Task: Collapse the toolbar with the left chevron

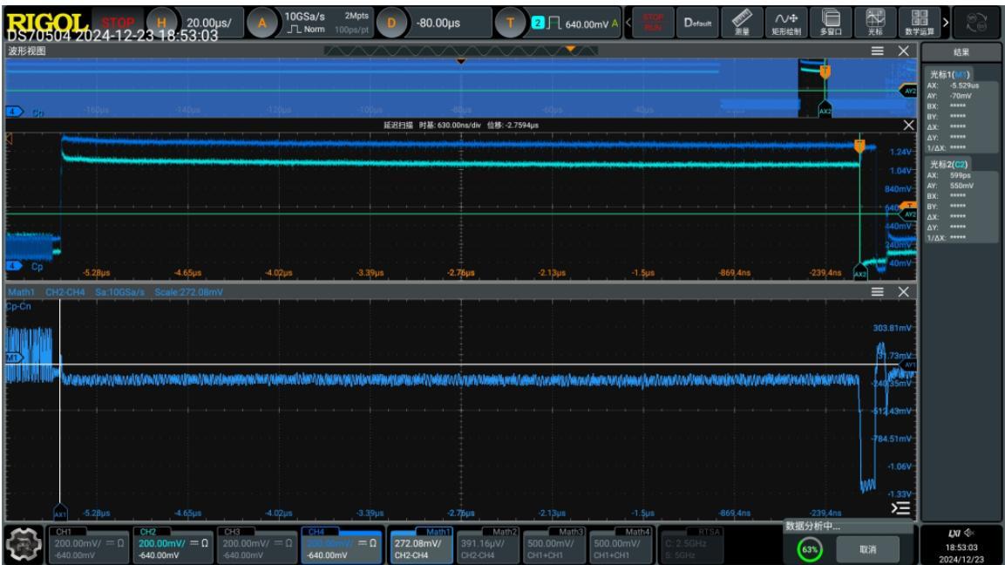Action: tap(628, 23)
